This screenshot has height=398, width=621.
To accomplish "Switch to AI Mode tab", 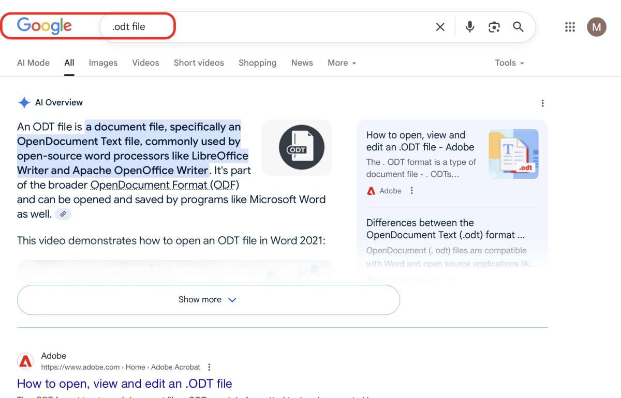I will [33, 63].
